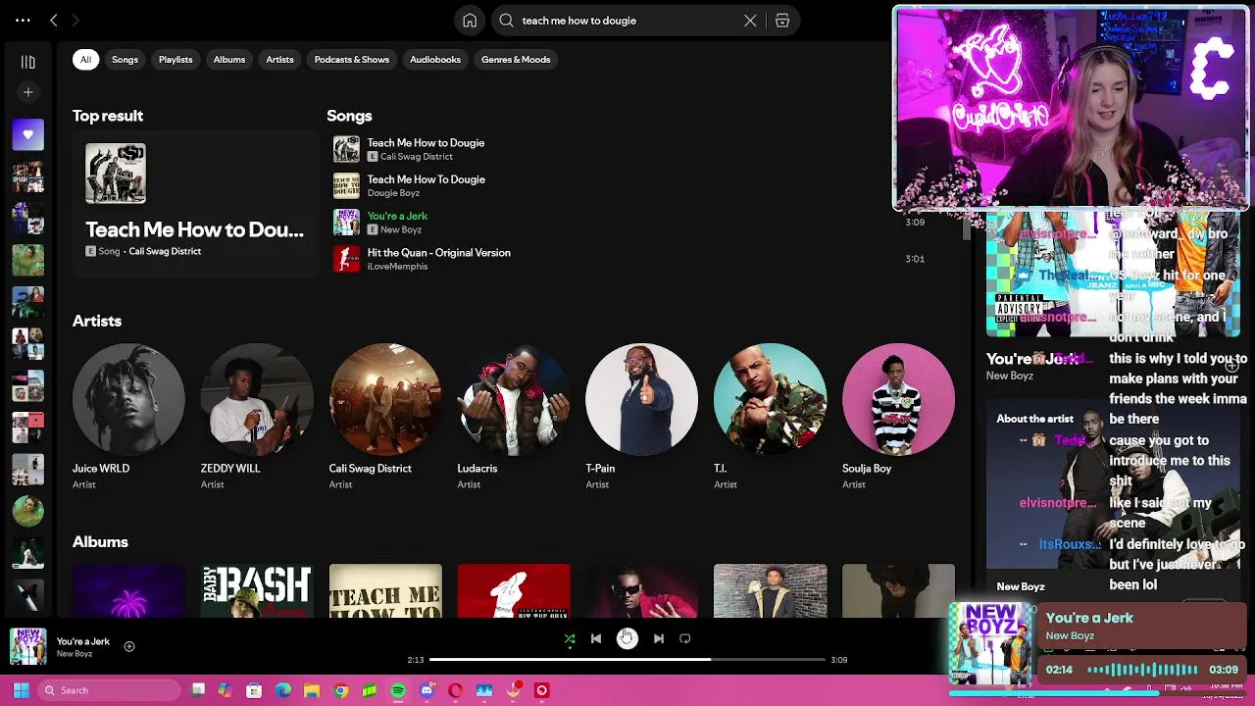Open Liked Songs heart playlist
This screenshot has height=706, width=1255.
tap(28, 134)
